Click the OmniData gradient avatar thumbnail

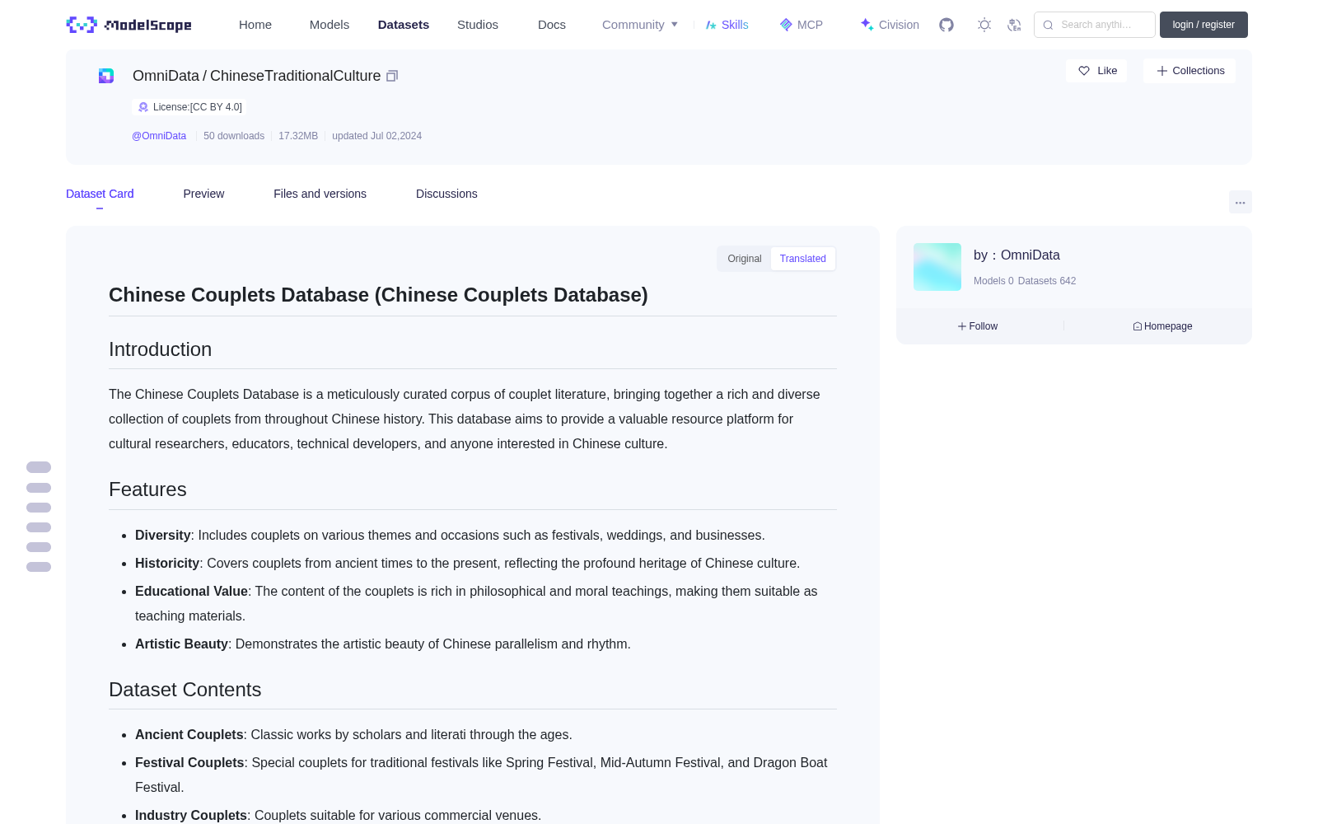pos(937,267)
